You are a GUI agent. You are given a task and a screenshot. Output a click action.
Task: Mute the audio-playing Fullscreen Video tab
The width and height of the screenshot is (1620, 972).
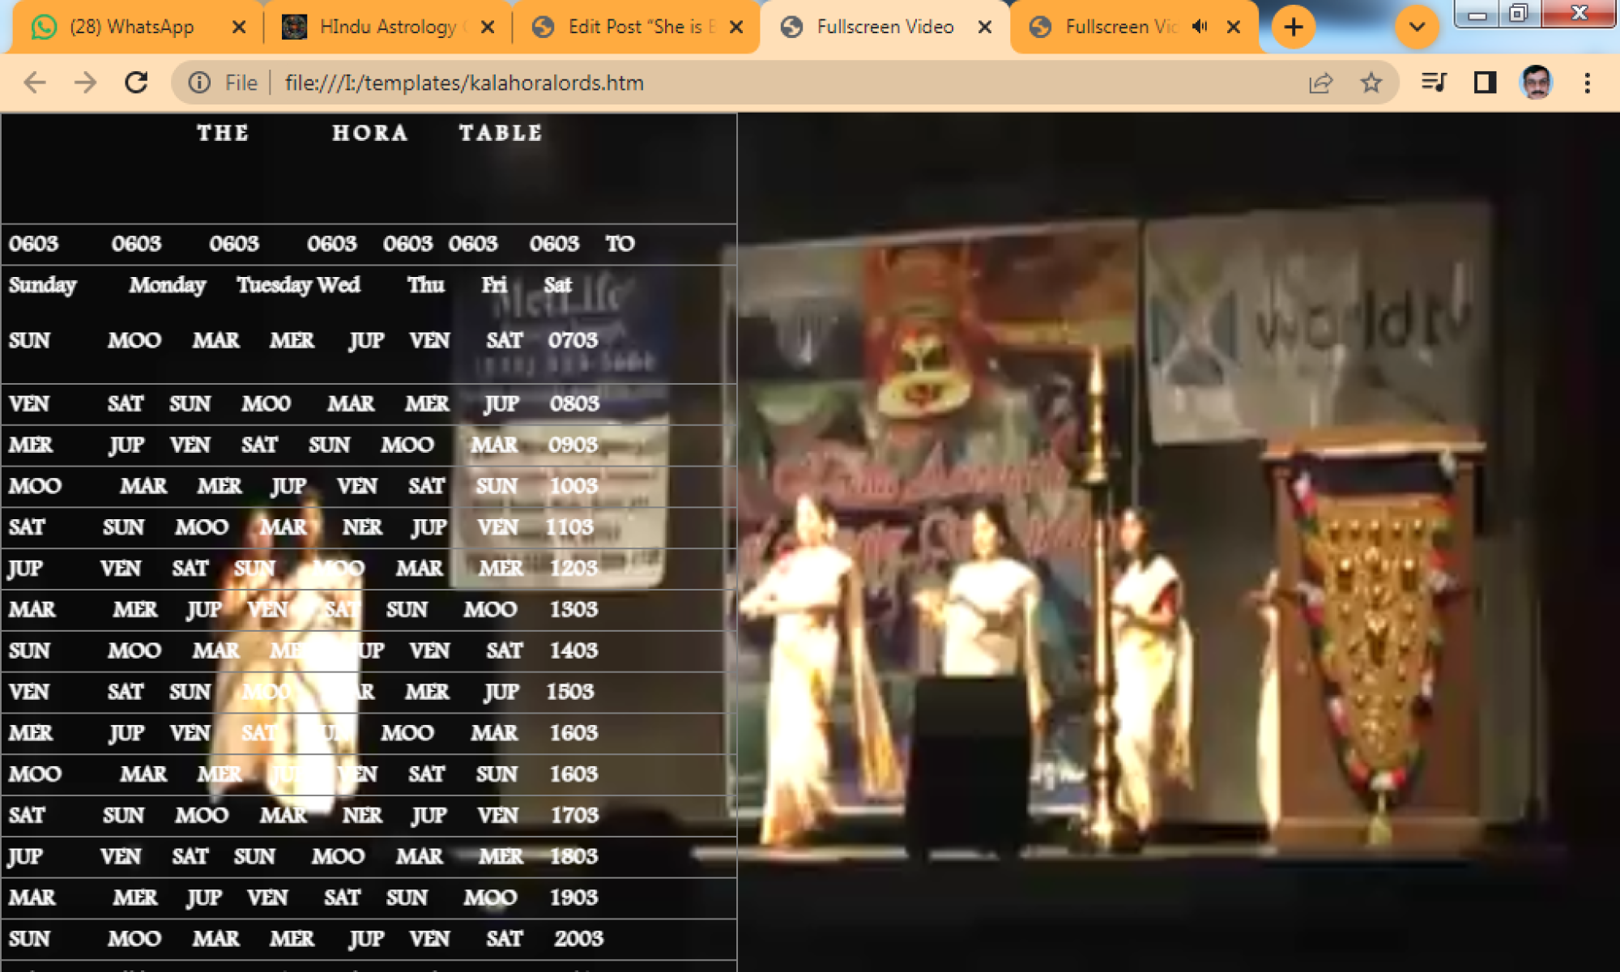pyautogui.click(x=1200, y=27)
